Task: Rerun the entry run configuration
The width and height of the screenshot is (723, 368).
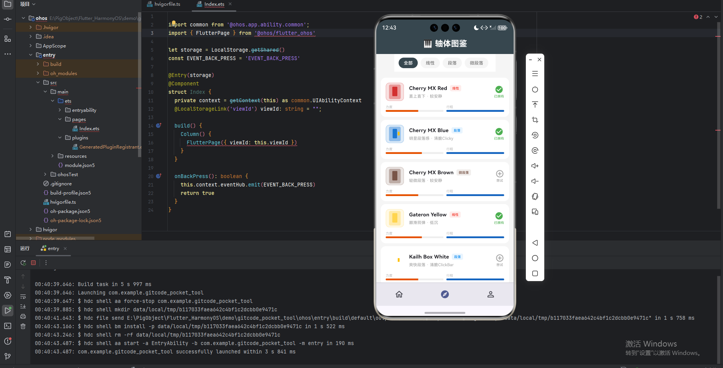Action: [23, 263]
